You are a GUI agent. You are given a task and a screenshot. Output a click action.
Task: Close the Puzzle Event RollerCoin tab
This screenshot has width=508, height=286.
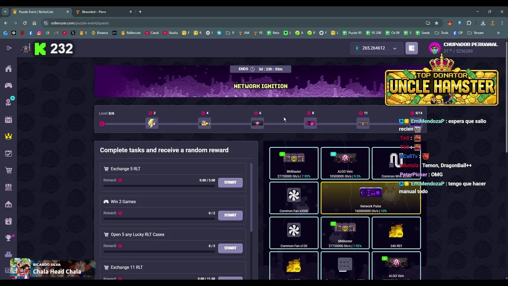(x=67, y=12)
